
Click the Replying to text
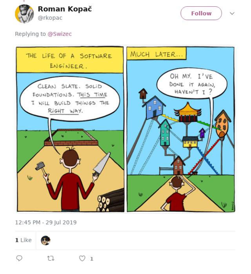(30, 34)
